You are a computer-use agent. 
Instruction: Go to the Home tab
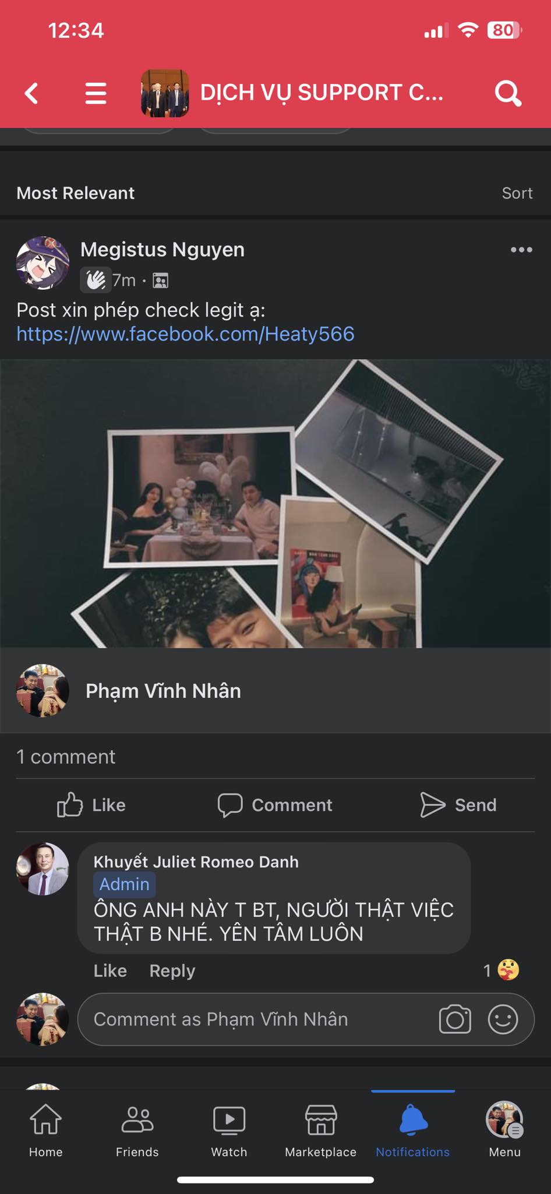click(45, 1130)
